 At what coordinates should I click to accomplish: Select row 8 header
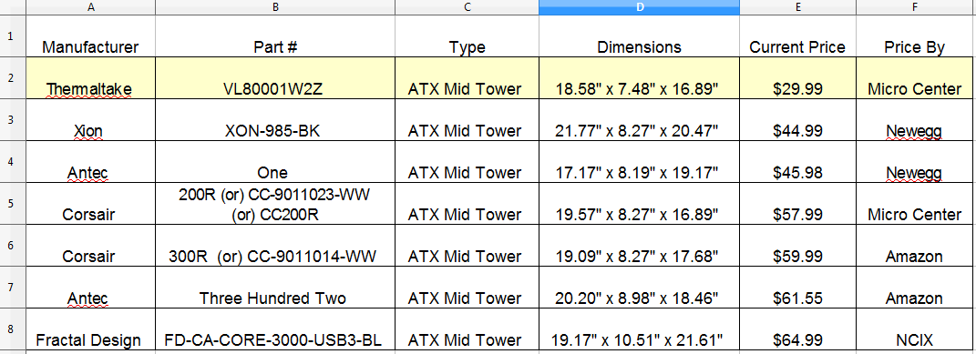tap(13, 329)
